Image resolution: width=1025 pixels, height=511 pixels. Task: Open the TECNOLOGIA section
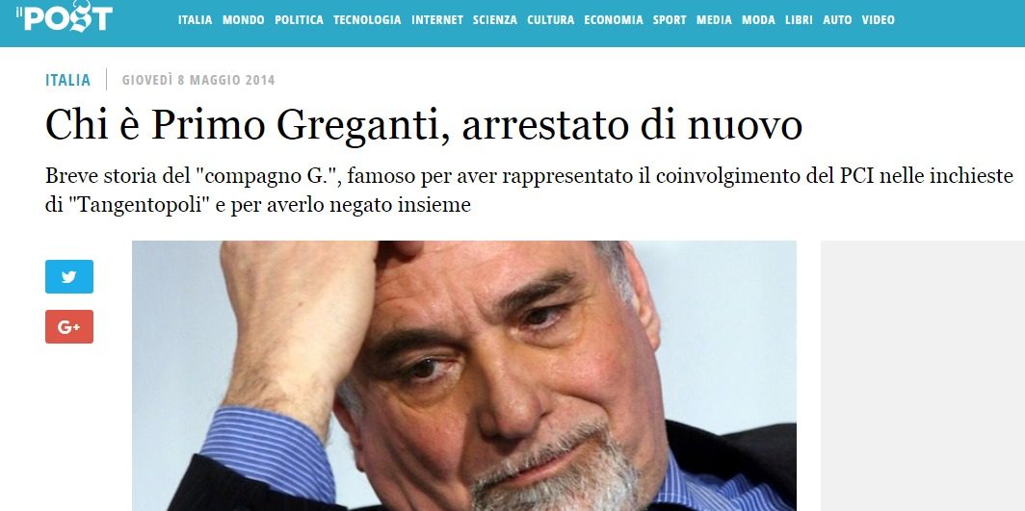[367, 20]
